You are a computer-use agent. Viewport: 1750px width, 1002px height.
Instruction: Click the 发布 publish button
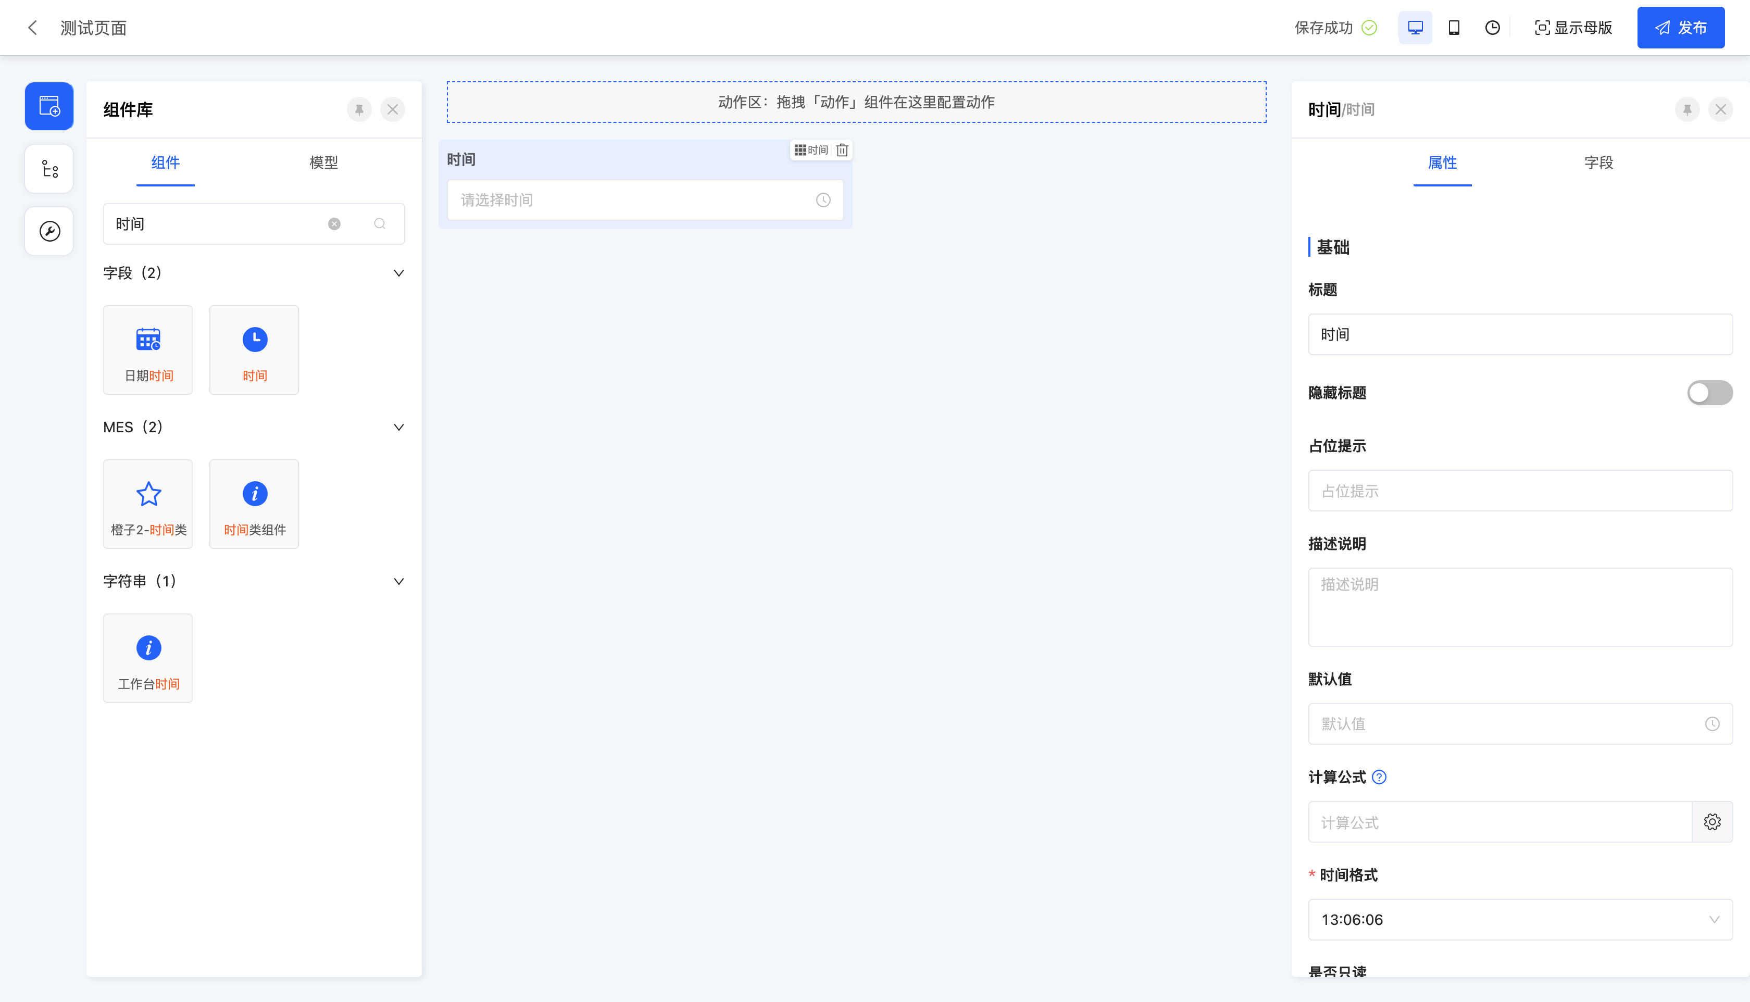1681,28
